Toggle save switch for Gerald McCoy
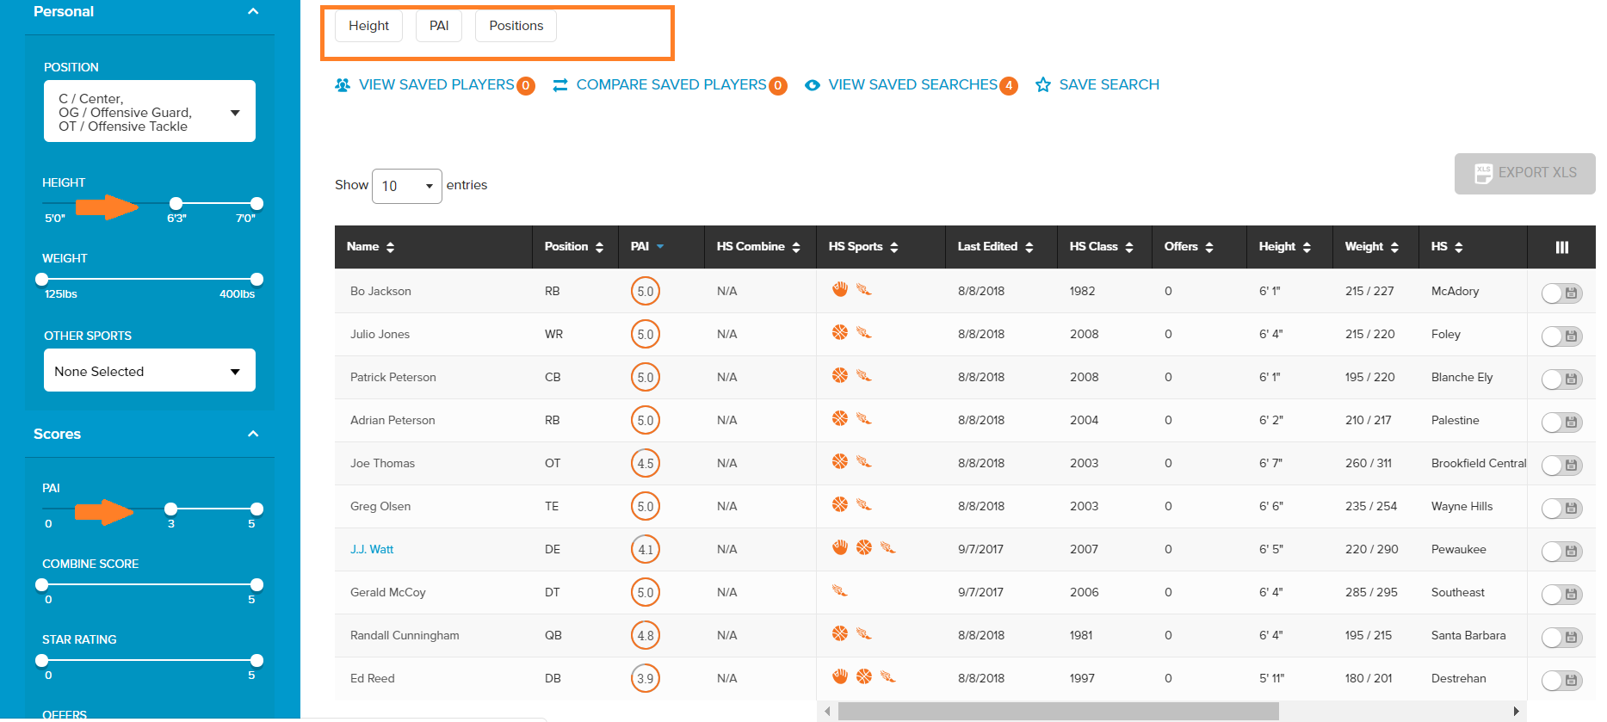Viewport: 1607px width, 722px height. tap(1561, 595)
